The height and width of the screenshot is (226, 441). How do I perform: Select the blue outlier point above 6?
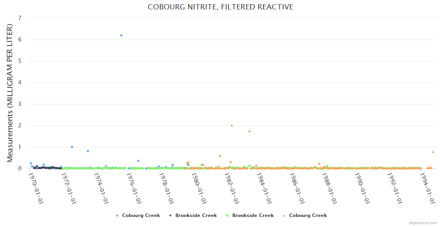[121, 35]
